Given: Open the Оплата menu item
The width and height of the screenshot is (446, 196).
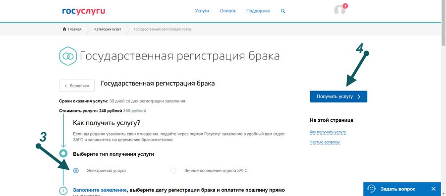Looking at the screenshot, I should click(x=227, y=11).
